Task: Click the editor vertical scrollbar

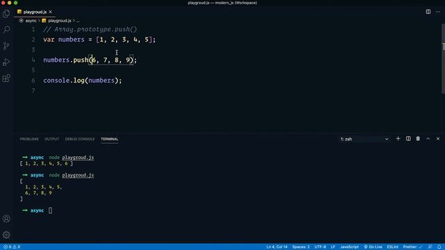Action: point(444,58)
